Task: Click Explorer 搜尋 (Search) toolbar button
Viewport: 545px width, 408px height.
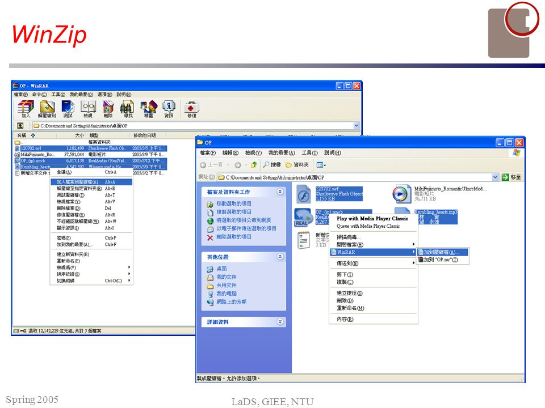Action: click(272, 165)
